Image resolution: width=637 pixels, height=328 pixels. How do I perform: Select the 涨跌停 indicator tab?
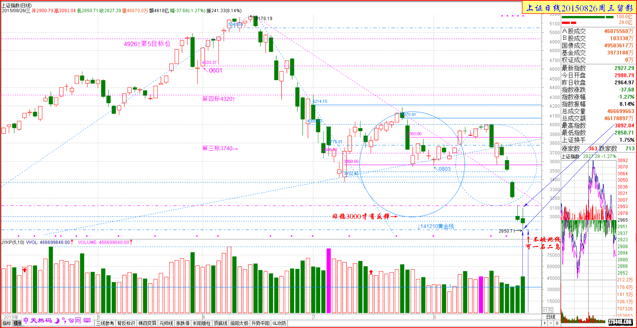coord(183,323)
